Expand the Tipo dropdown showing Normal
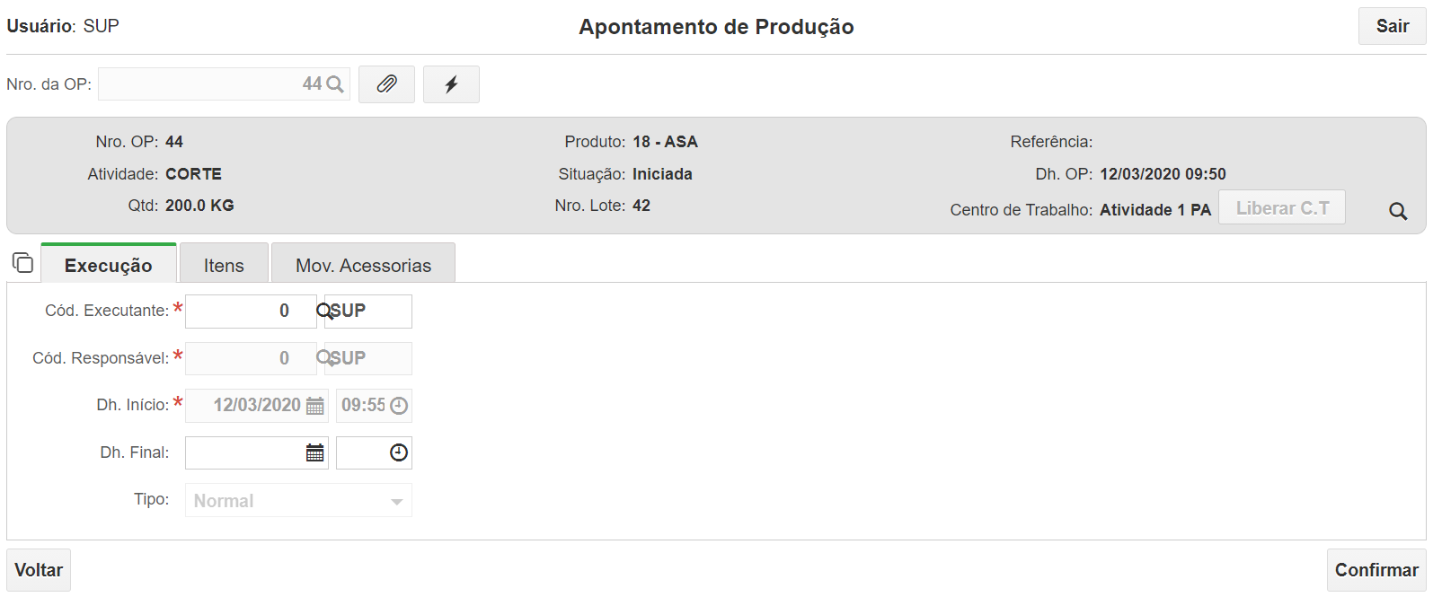 point(298,501)
